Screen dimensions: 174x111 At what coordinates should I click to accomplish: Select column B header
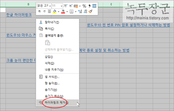click(28, 4)
